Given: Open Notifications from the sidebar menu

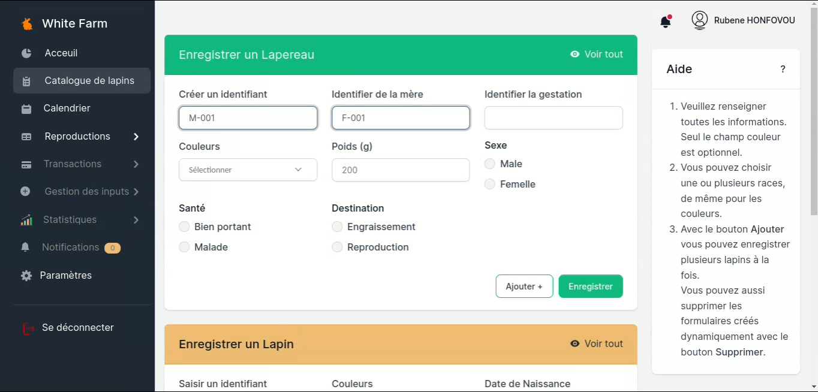Looking at the screenshot, I should [x=70, y=248].
